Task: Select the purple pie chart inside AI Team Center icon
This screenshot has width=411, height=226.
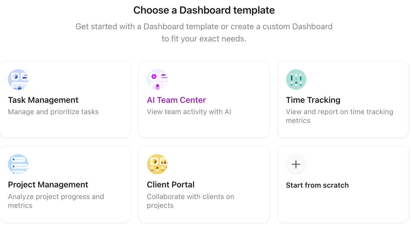Action: coord(156,86)
